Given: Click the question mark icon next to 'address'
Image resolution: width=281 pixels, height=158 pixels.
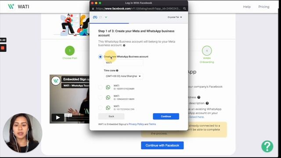Looking at the screenshot, I should (x=199, y=97).
